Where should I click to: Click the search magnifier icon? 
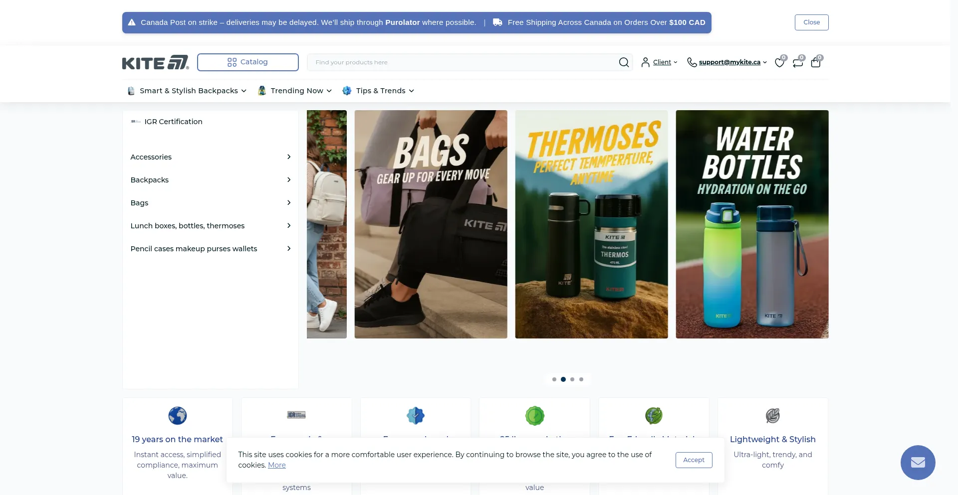pos(624,62)
